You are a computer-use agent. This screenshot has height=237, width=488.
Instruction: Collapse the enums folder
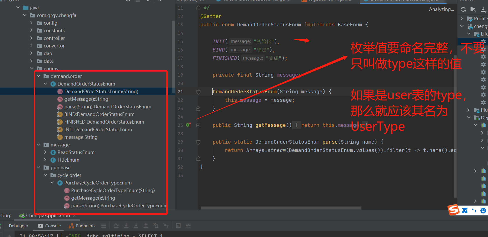[x=32, y=69]
